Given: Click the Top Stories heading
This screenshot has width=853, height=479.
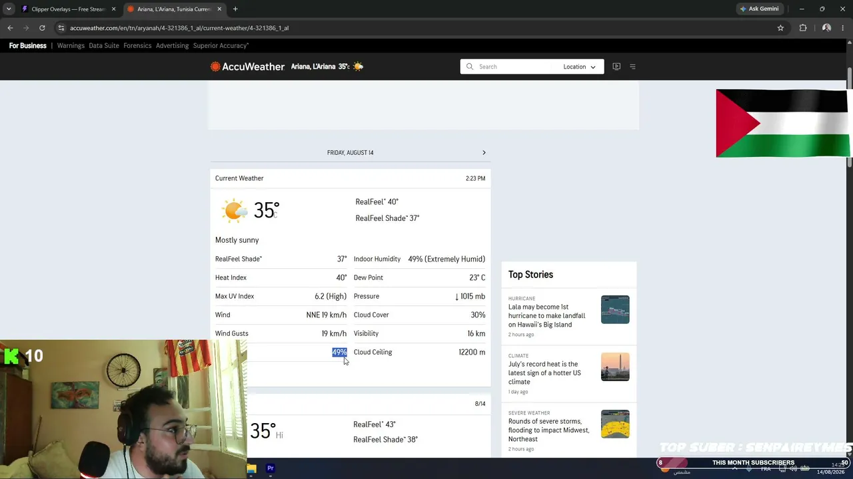Looking at the screenshot, I should click(x=530, y=275).
